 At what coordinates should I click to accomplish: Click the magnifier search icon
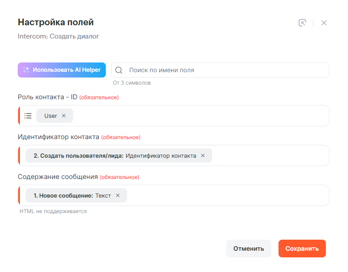[119, 70]
